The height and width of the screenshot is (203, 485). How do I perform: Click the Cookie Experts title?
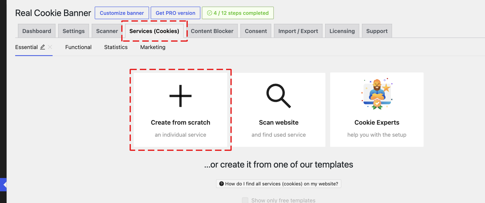click(x=377, y=122)
